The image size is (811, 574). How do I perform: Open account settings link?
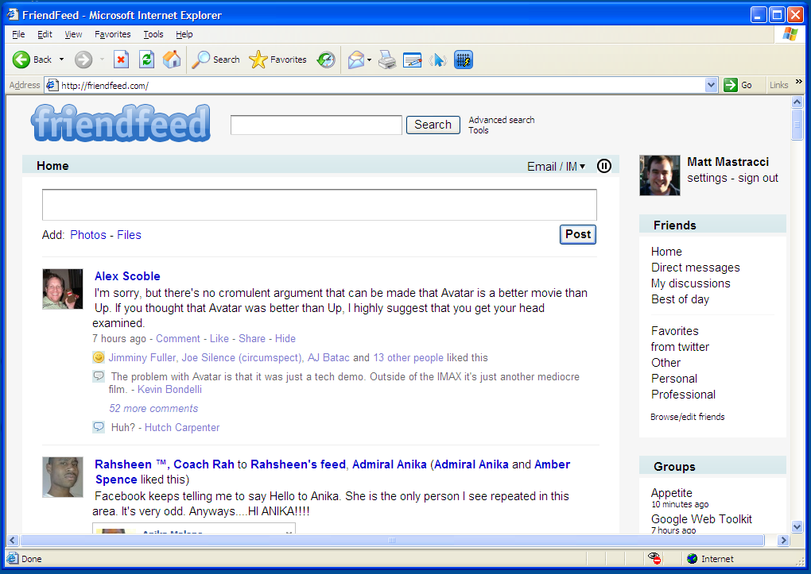707,178
